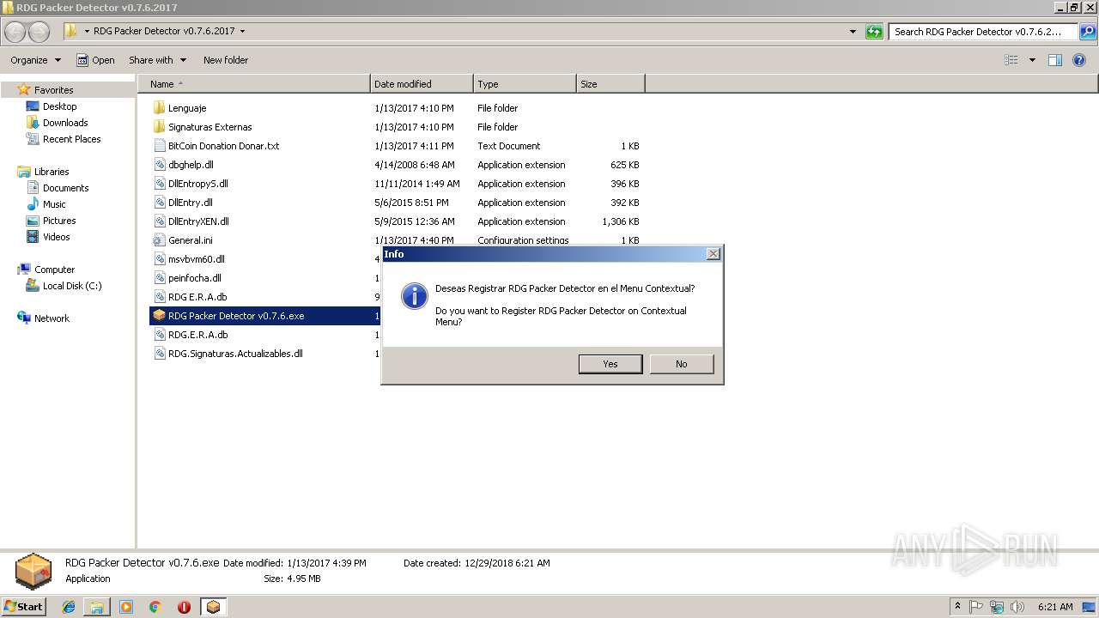Screen dimensions: 1099x618
Task: Select Network in navigation pane
Action: pos(52,318)
